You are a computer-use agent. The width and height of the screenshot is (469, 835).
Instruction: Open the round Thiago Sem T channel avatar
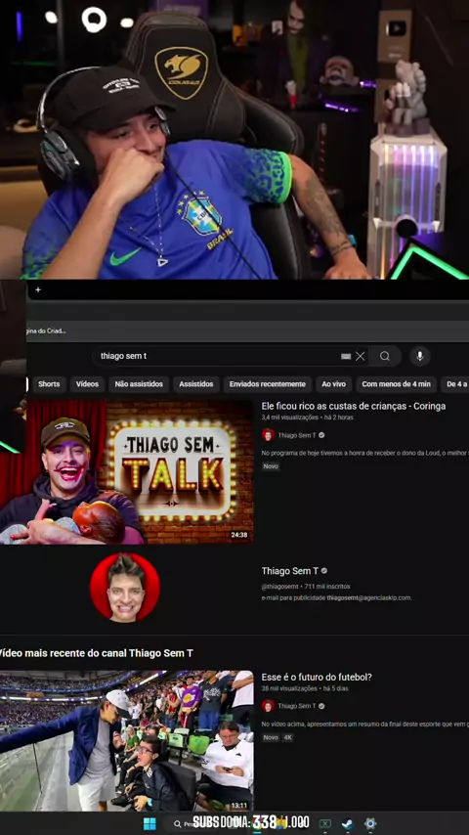pyautogui.click(x=125, y=588)
